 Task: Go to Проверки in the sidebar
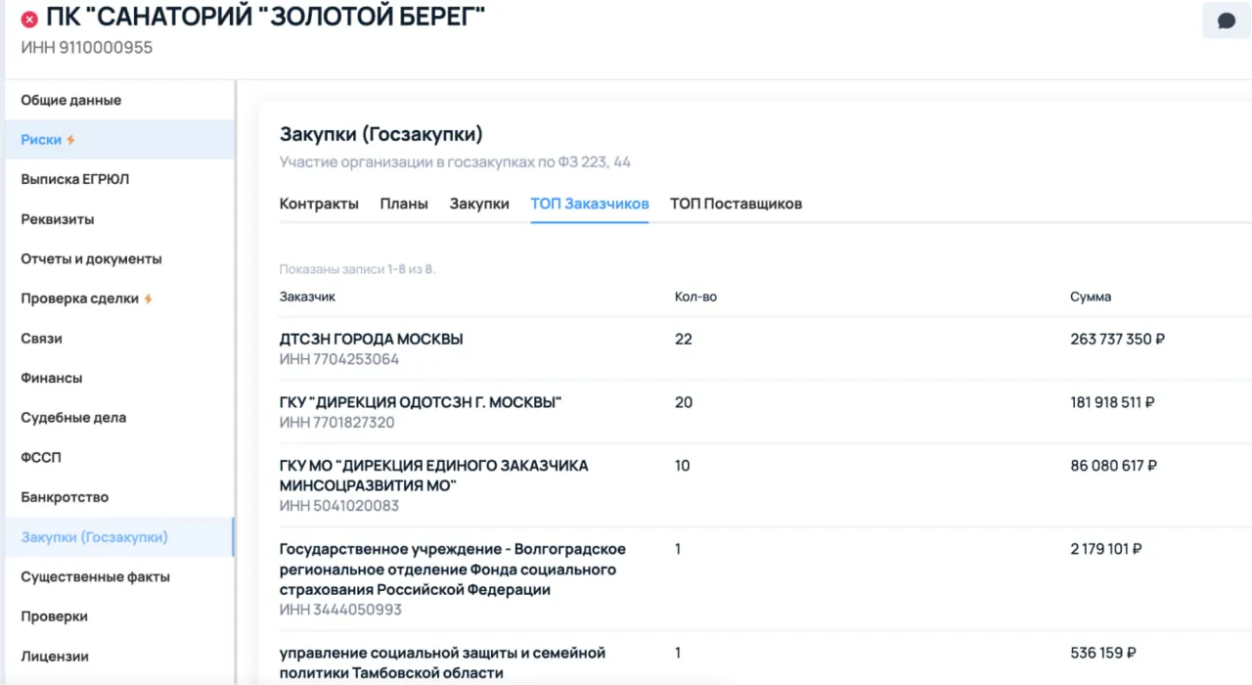pos(55,616)
